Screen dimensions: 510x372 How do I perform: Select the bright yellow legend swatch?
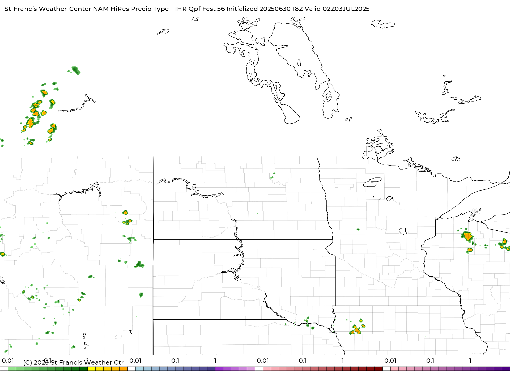(x=92, y=369)
